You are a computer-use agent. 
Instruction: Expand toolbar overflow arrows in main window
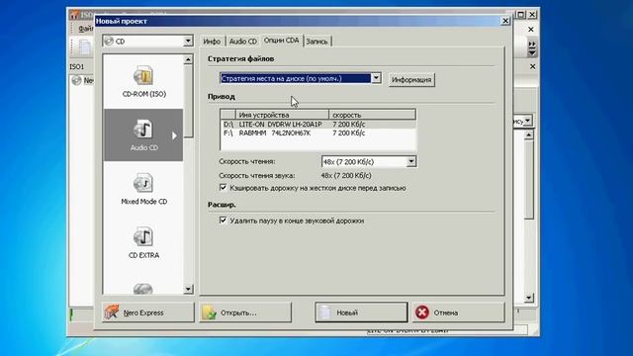532,48
